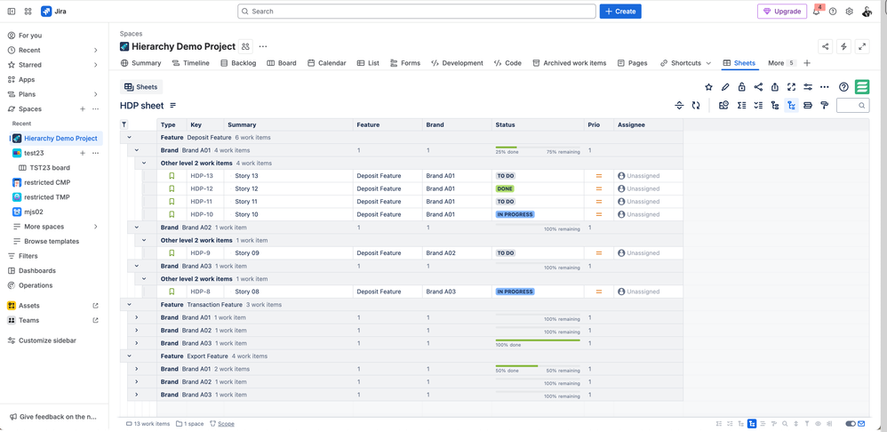Click the sheet search field beside paint roller

tap(851, 106)
